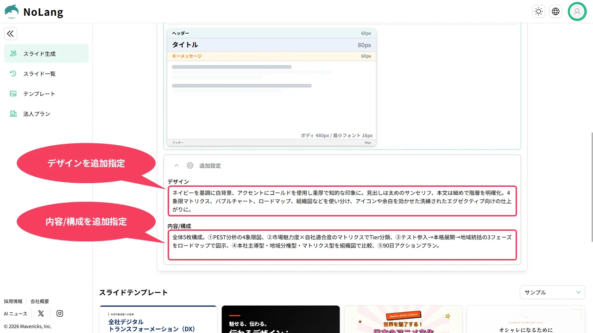Open the 会社概要 link
The width and height of the screenshot is (593, 333).
[40, 301]
